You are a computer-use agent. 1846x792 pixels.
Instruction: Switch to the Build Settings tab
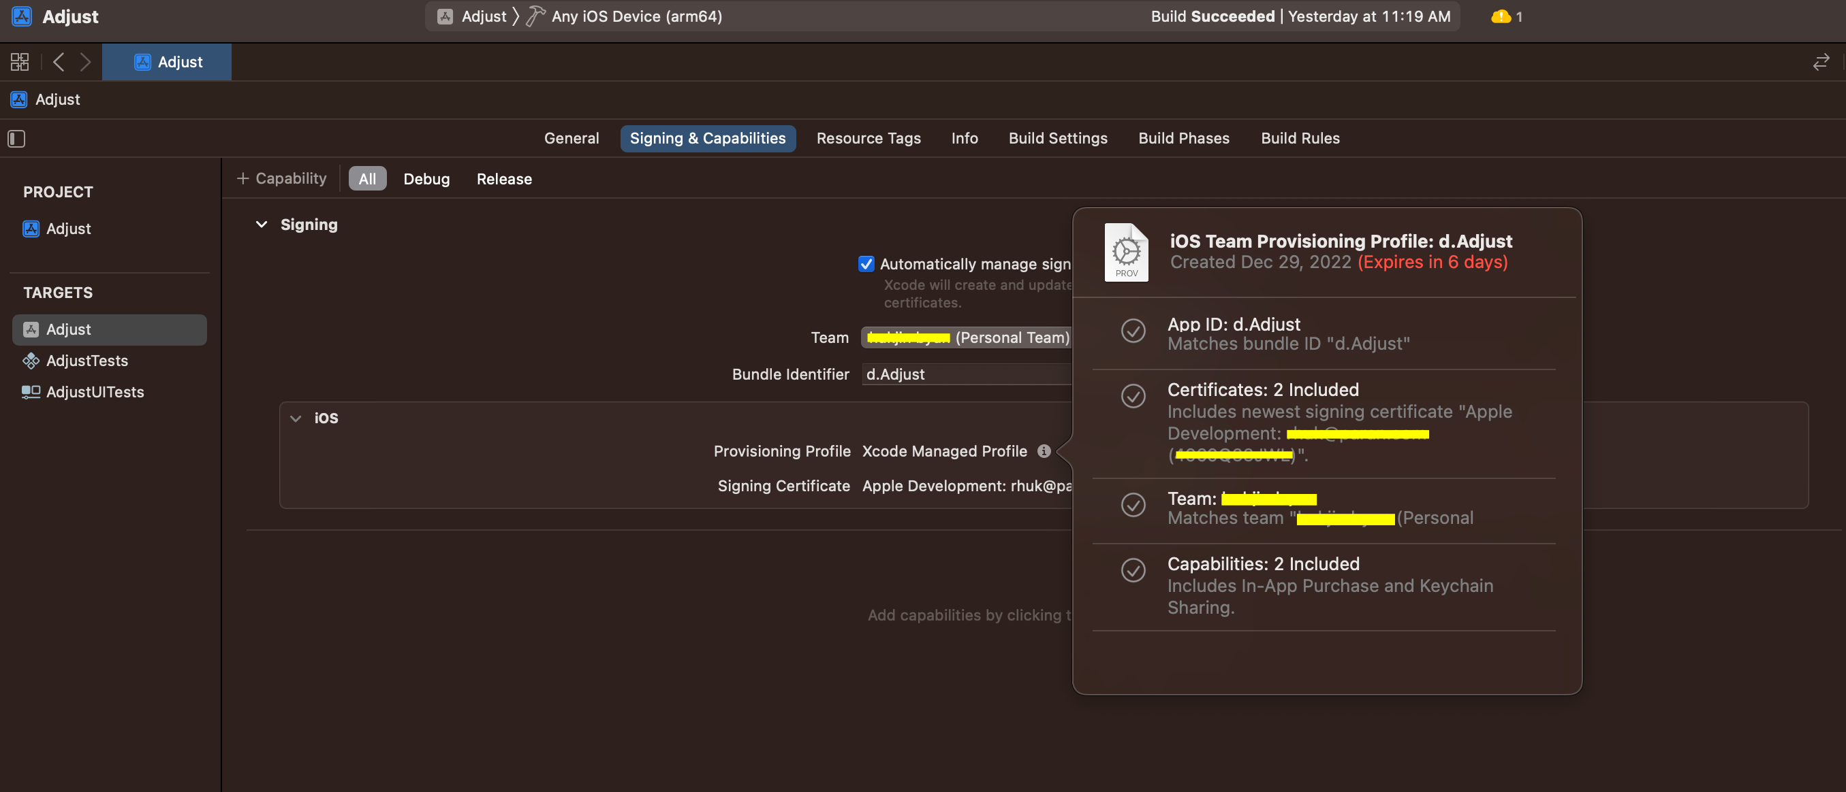pyautogui.click(x=1057, y=138)
